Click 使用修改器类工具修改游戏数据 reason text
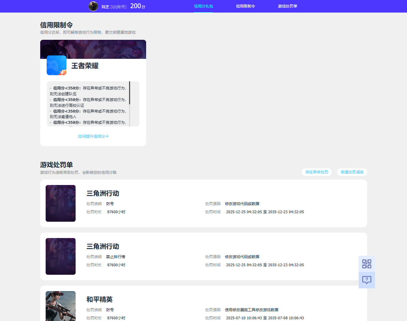407x321 pixels. tap(251, 310)
